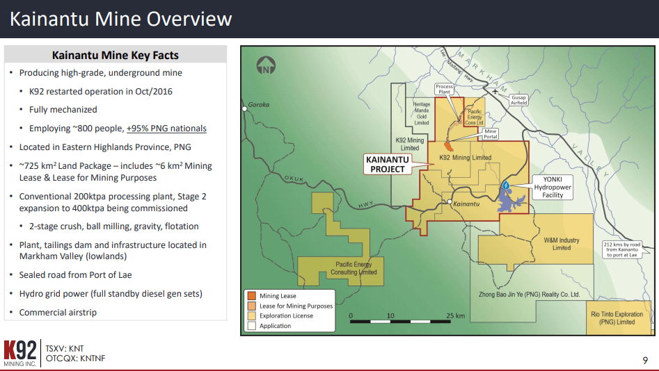
Task: Click the Exploration License legend swatch
Action: coord(251,315)
